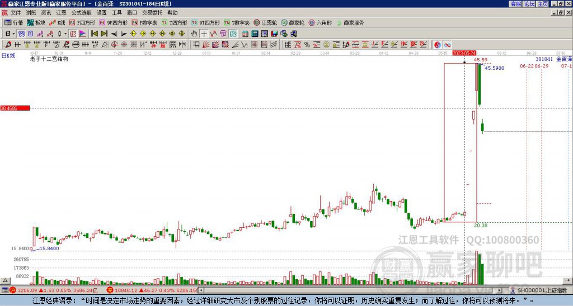The image size is (573, 306).
Task: Click the 45.5900 high price label
Action: pyautogui.click(x=495, y=68)
